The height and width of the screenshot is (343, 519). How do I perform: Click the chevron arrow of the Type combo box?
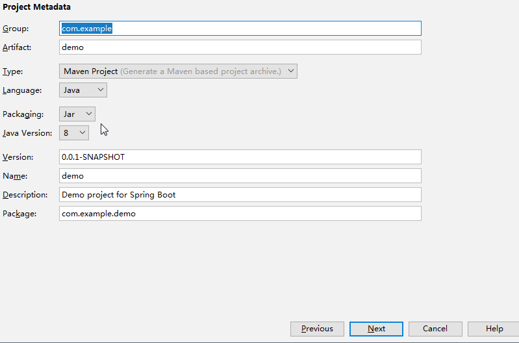[290, 71]
